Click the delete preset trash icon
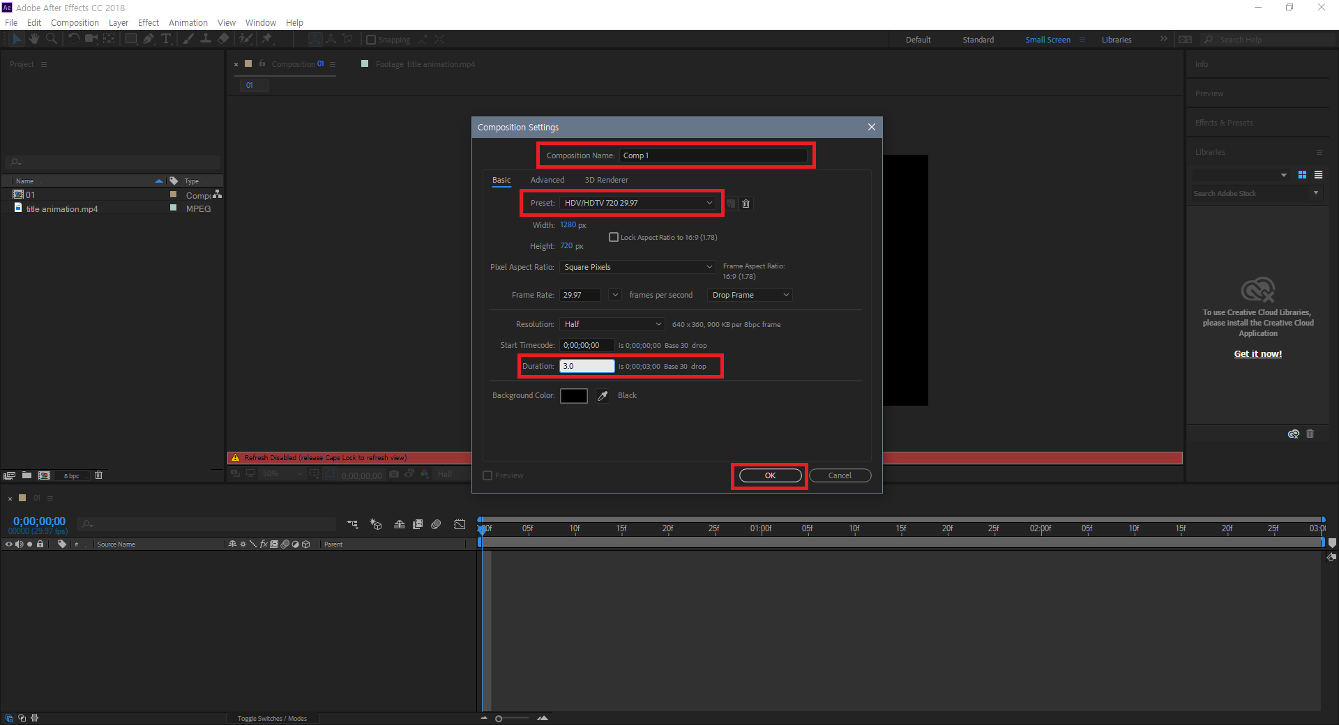 point(746,204)
